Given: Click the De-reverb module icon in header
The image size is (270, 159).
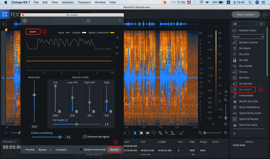Looking at the screenshot, I should [25, 21].
